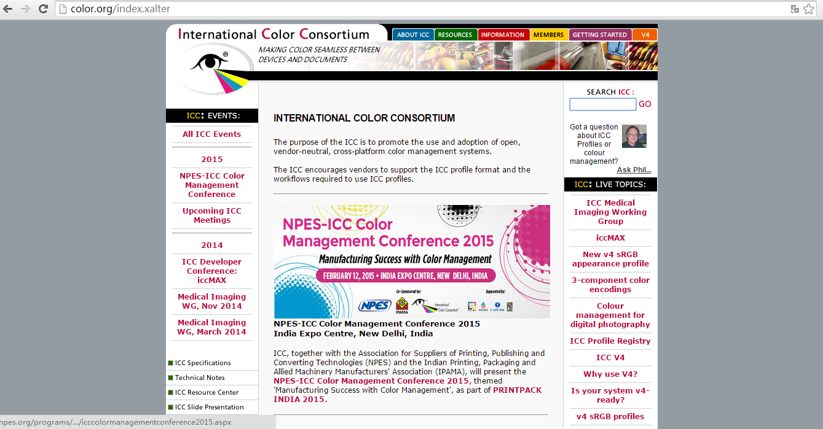Screen dimensions: 823x429
Task: Open Colour management for digital photography
Action: tap(610, 315)
